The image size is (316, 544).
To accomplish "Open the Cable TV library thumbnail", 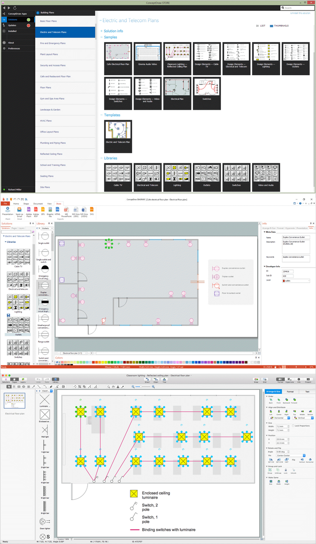I will coord(118,177).
